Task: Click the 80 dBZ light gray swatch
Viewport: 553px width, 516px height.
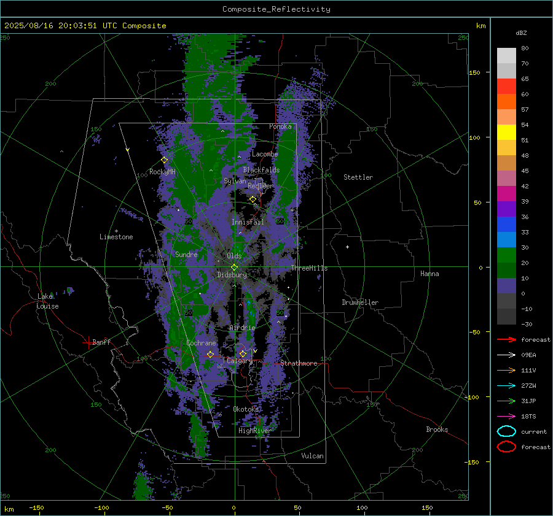Action: [506, 56]
